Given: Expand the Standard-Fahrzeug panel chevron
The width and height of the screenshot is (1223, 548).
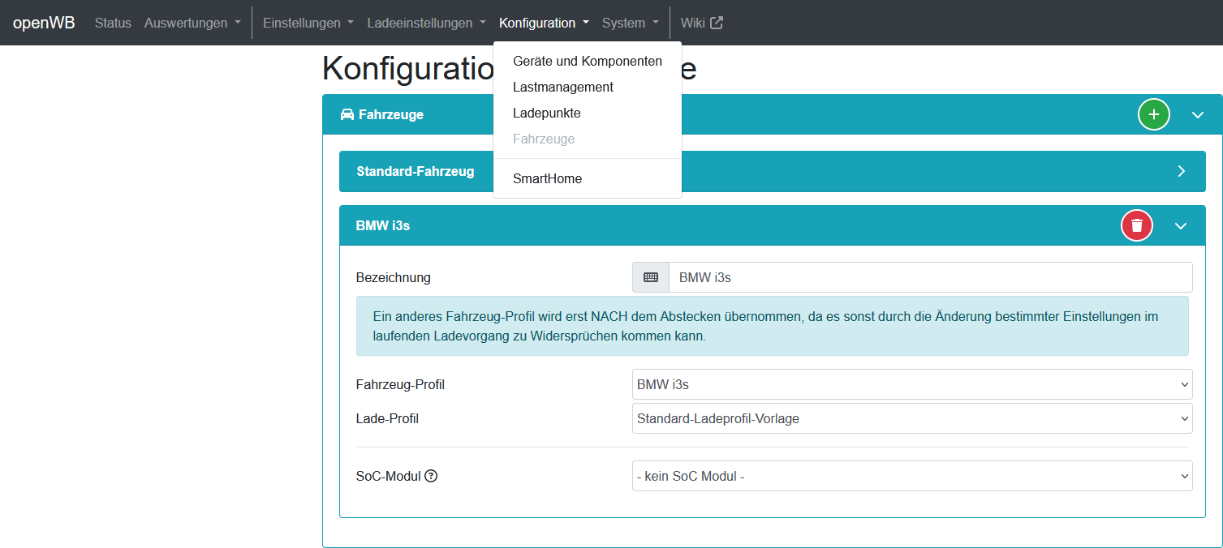Looking at the screenshot, I should 1181,171.
